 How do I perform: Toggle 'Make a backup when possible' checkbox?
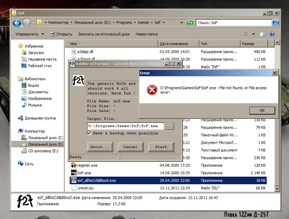click(x=89, y=133)
